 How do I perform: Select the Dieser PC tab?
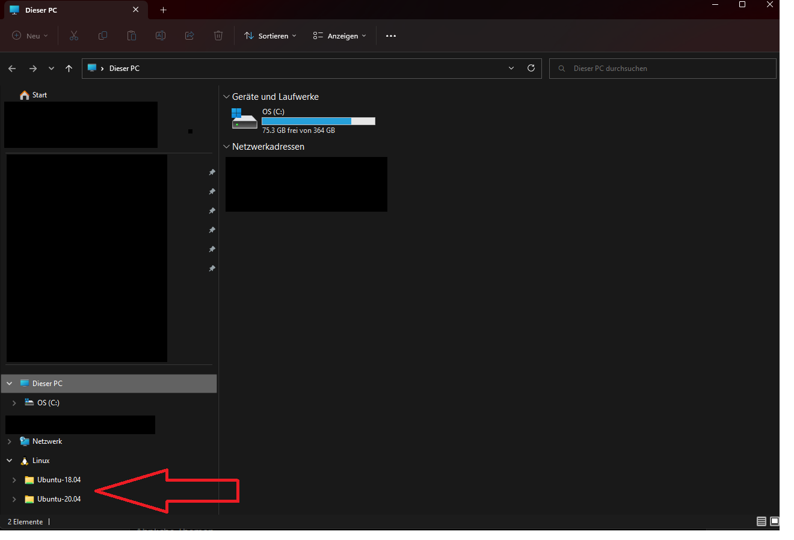click(x=75, y=10)
